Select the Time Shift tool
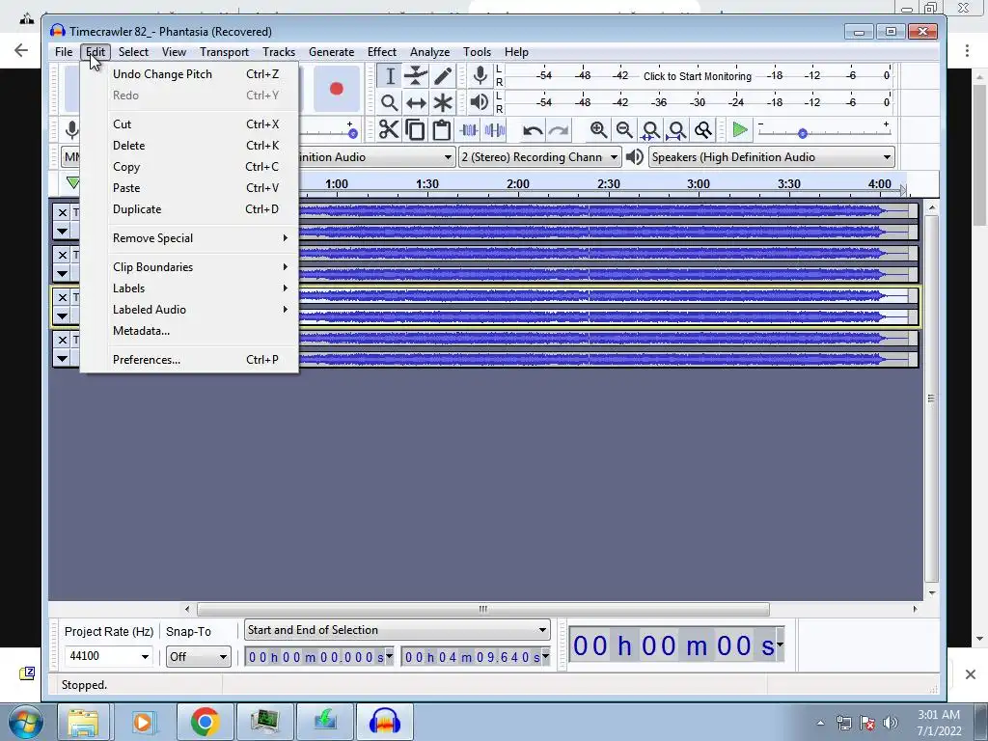Screen dimensions: 988x741 [x=416, y=102]
